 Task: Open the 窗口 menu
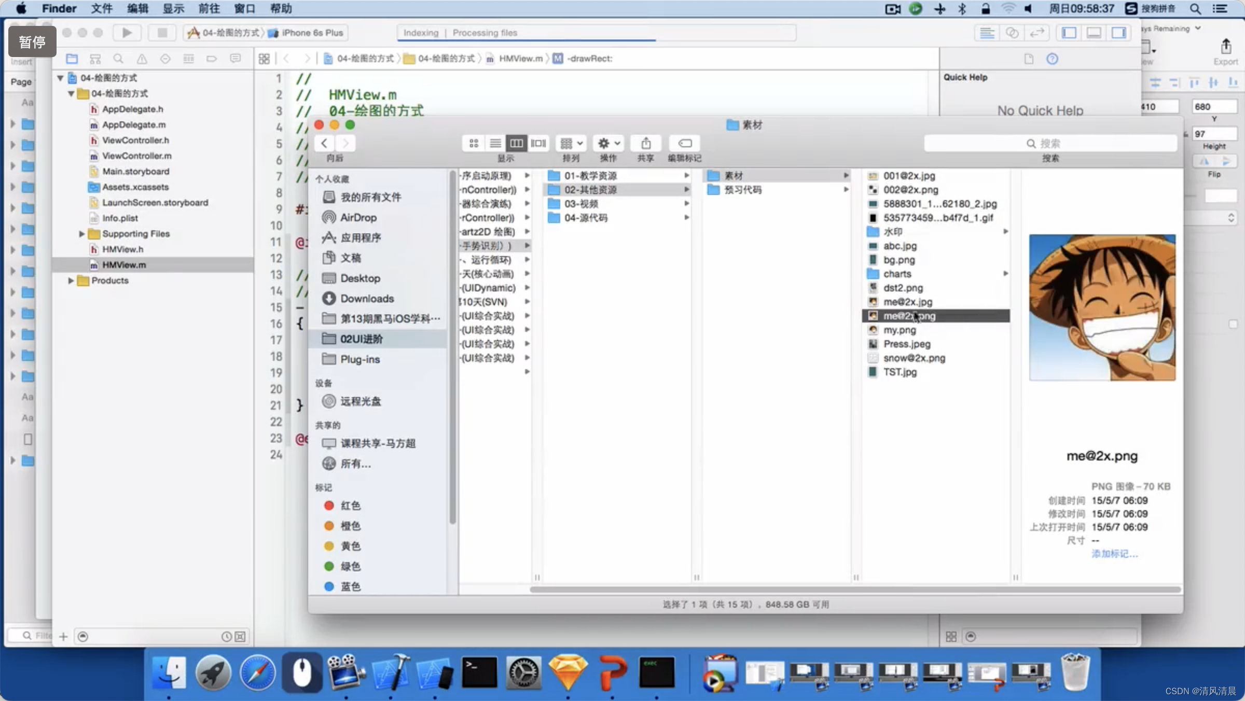245,8
